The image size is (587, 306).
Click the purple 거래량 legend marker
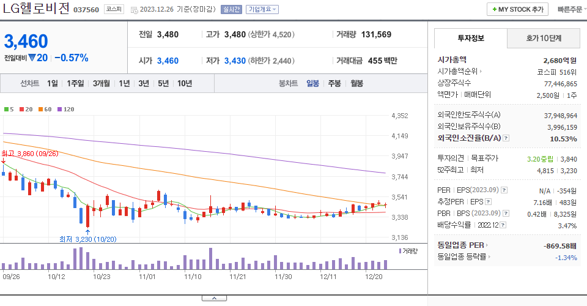(x=400, y=251)
